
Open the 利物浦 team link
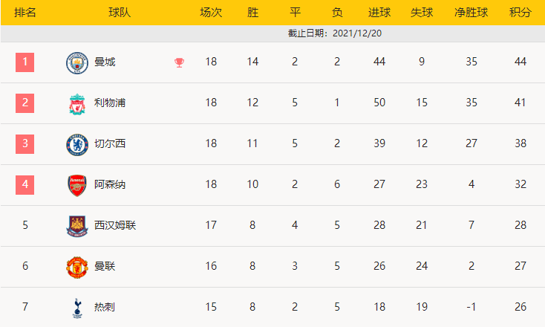[x=110, y=103]
